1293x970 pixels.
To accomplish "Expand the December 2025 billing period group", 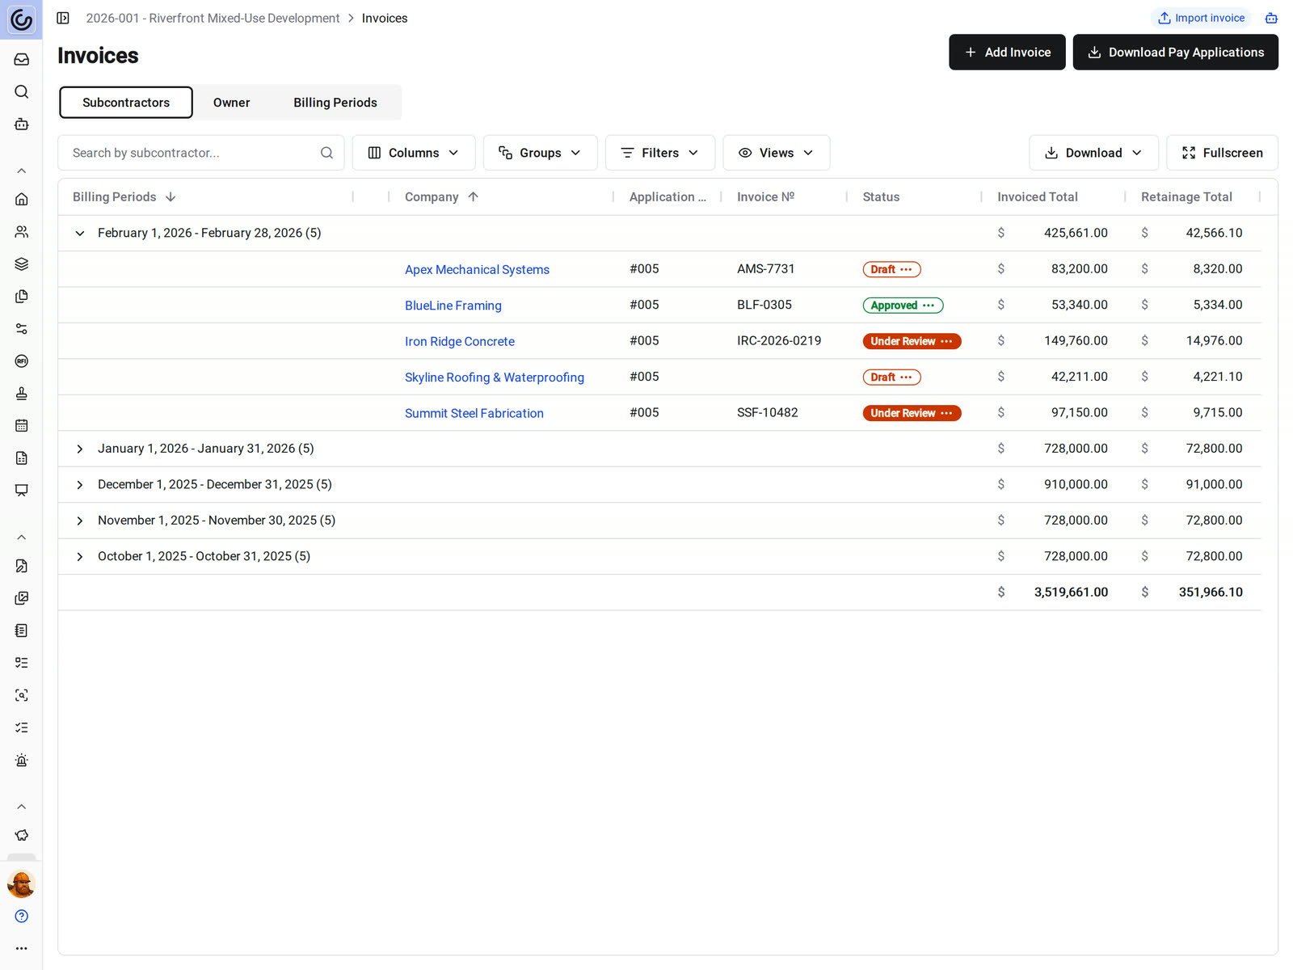I will [80, 485].
